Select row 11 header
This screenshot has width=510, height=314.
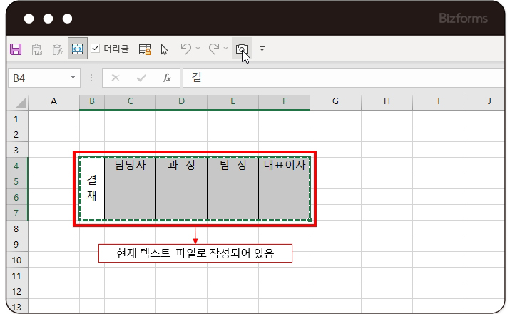pos(16,275)
